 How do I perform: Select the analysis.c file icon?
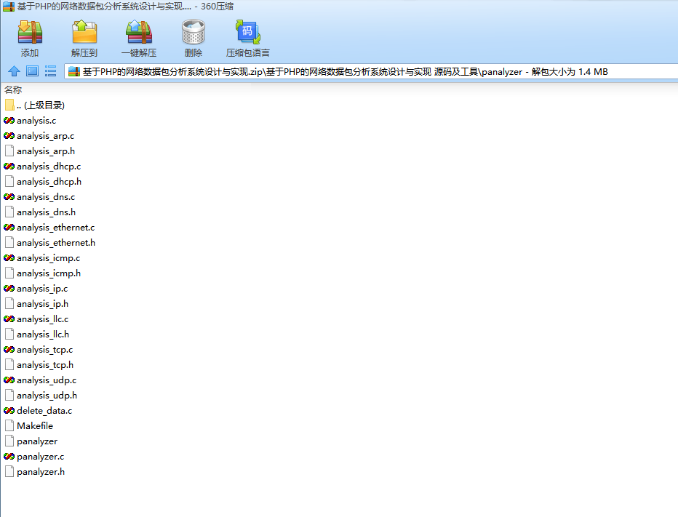pos(9,121)
